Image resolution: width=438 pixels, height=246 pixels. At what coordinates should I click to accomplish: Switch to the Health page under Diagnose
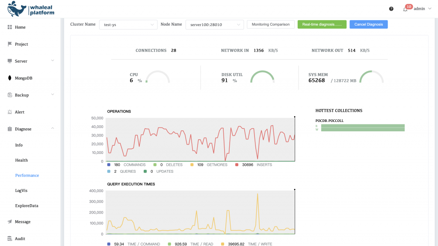point(21,160)
